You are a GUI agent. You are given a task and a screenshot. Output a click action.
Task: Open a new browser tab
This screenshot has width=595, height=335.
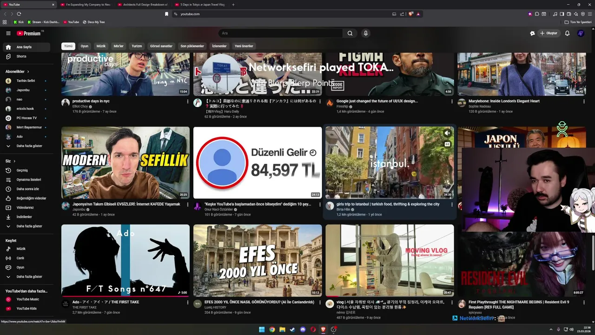click(233, 5)
